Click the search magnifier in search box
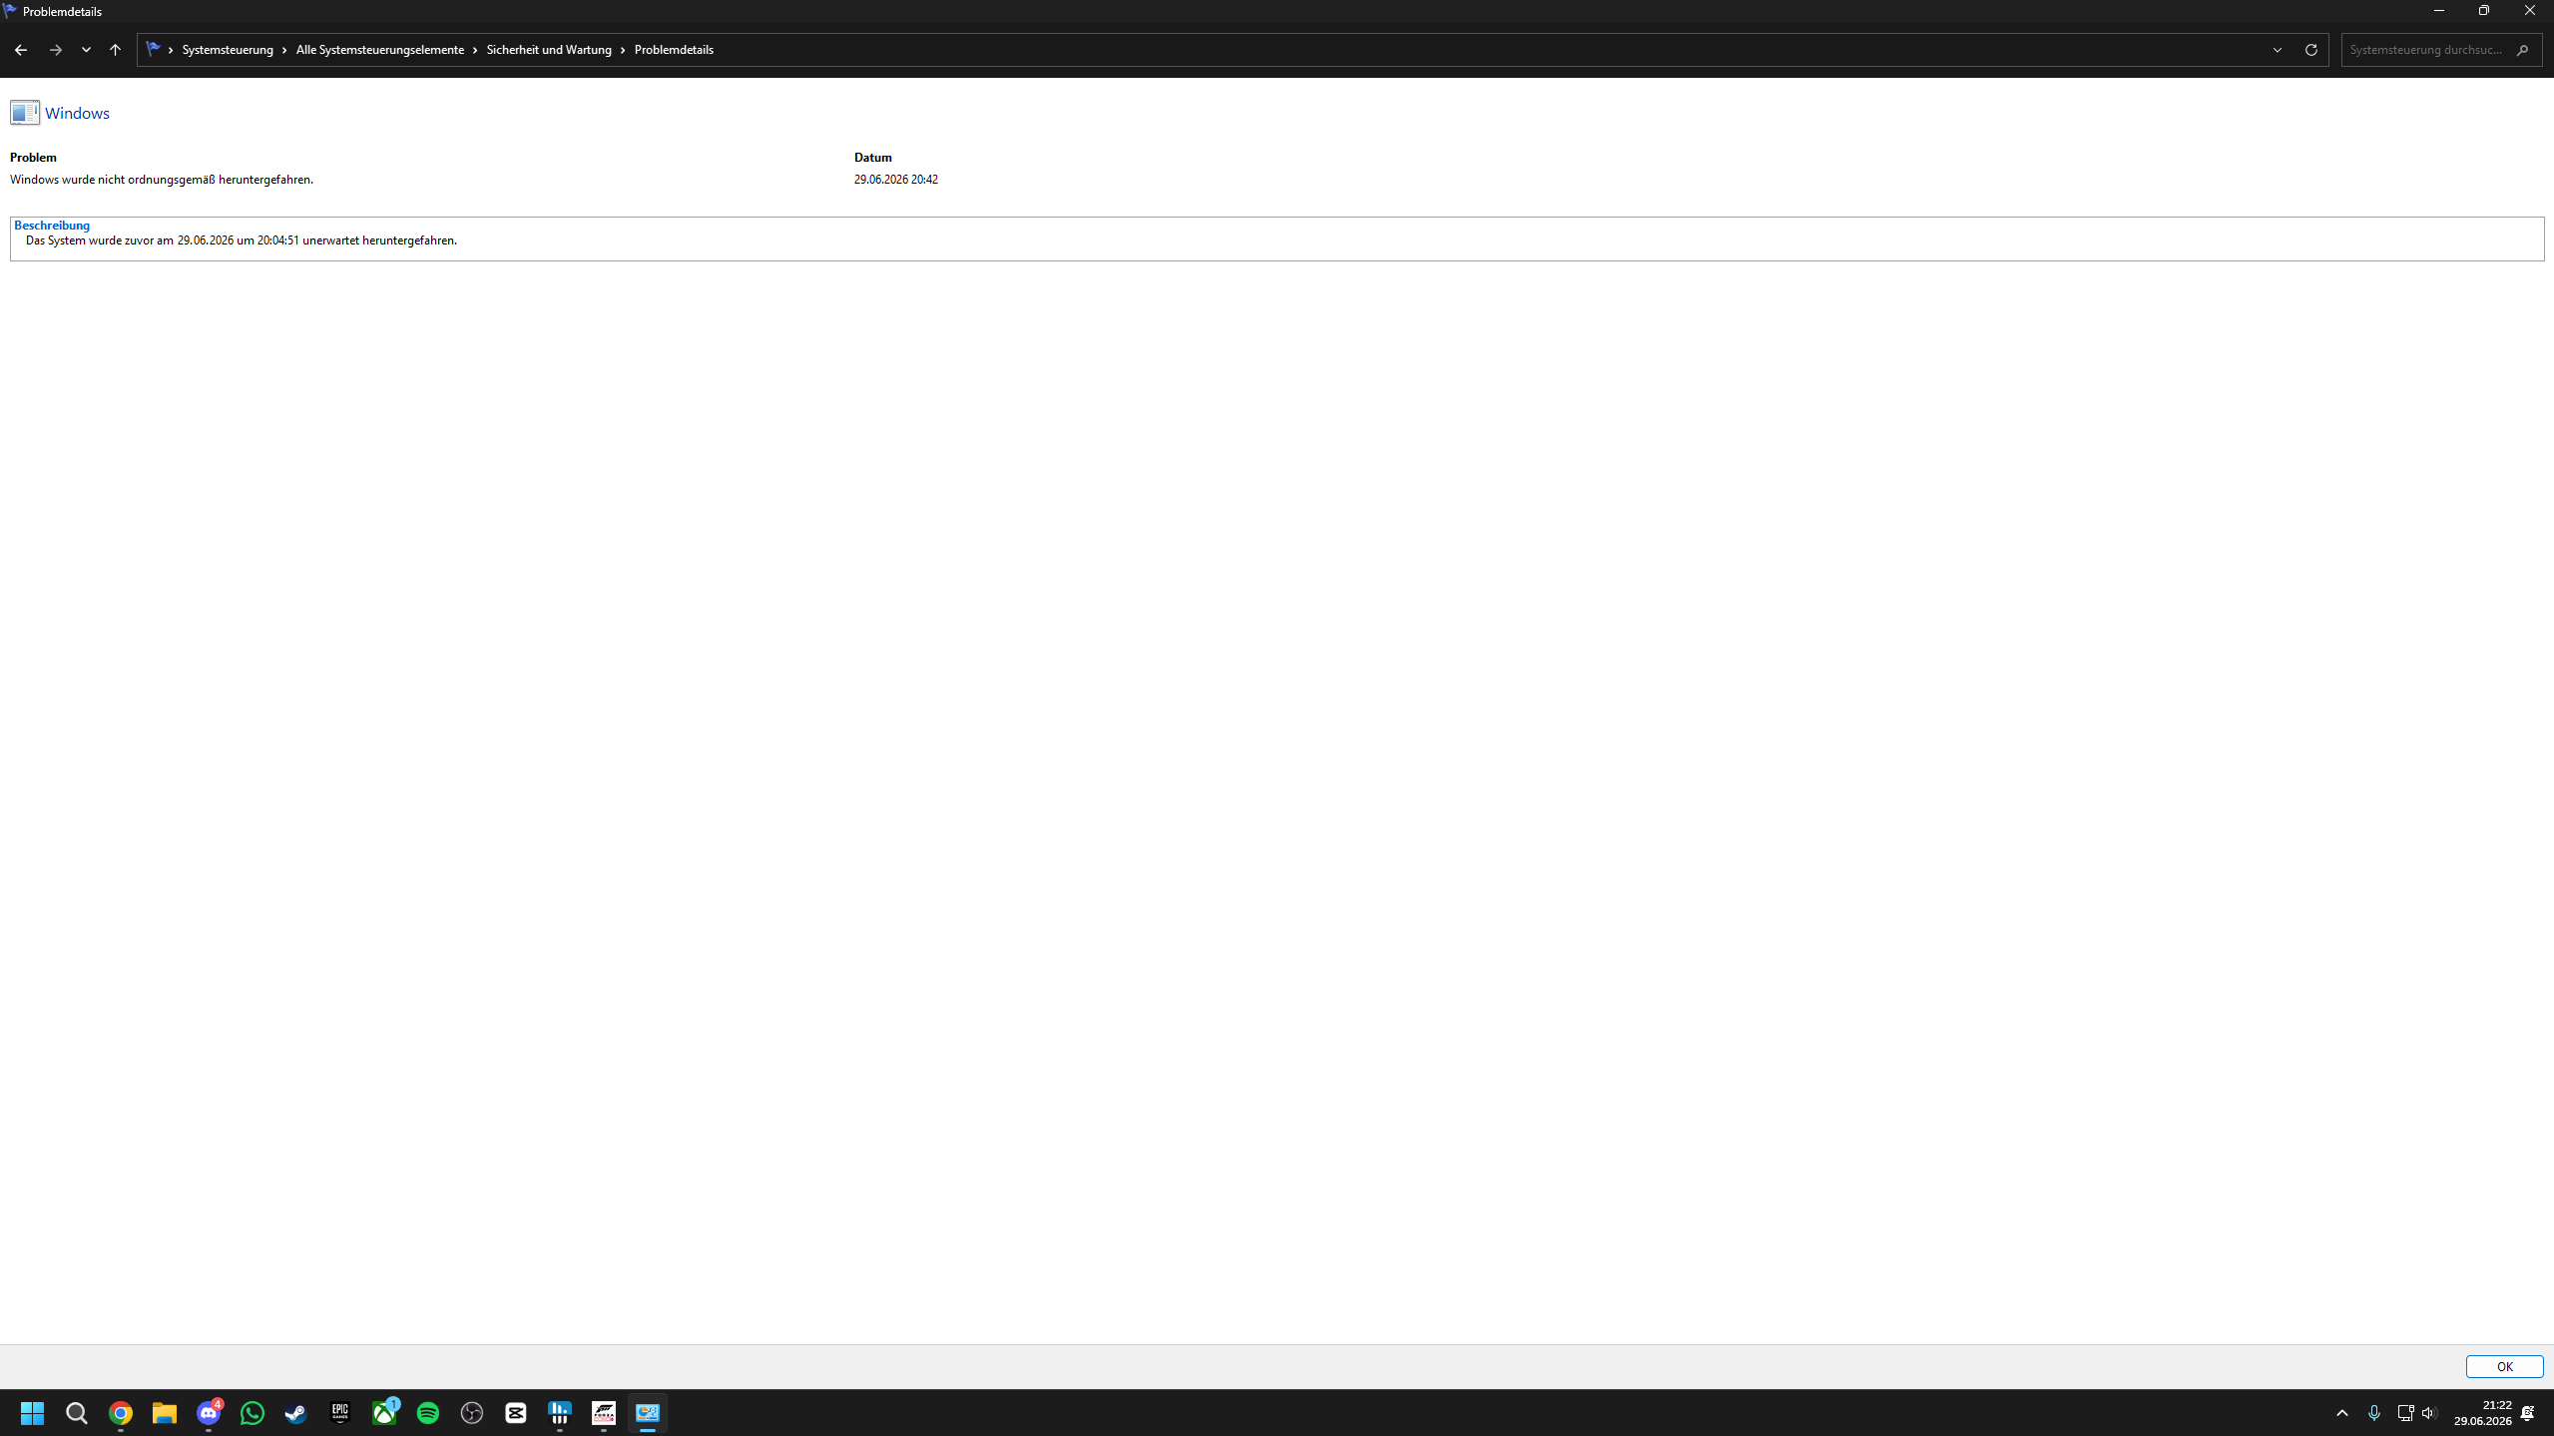 tap(2523, 50)
